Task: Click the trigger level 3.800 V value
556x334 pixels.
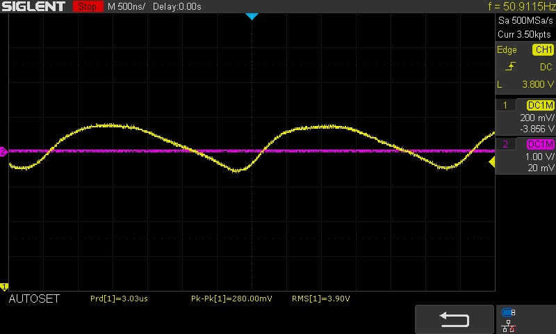Action: (537, 84)
